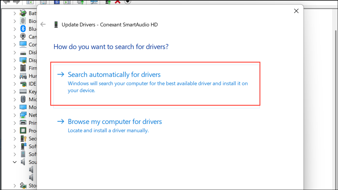
Task: Click the blue help toolbar icon
Action: pos(57,2)
